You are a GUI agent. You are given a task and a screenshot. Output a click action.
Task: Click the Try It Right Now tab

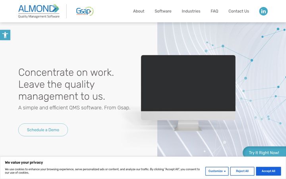click(264, 152)
